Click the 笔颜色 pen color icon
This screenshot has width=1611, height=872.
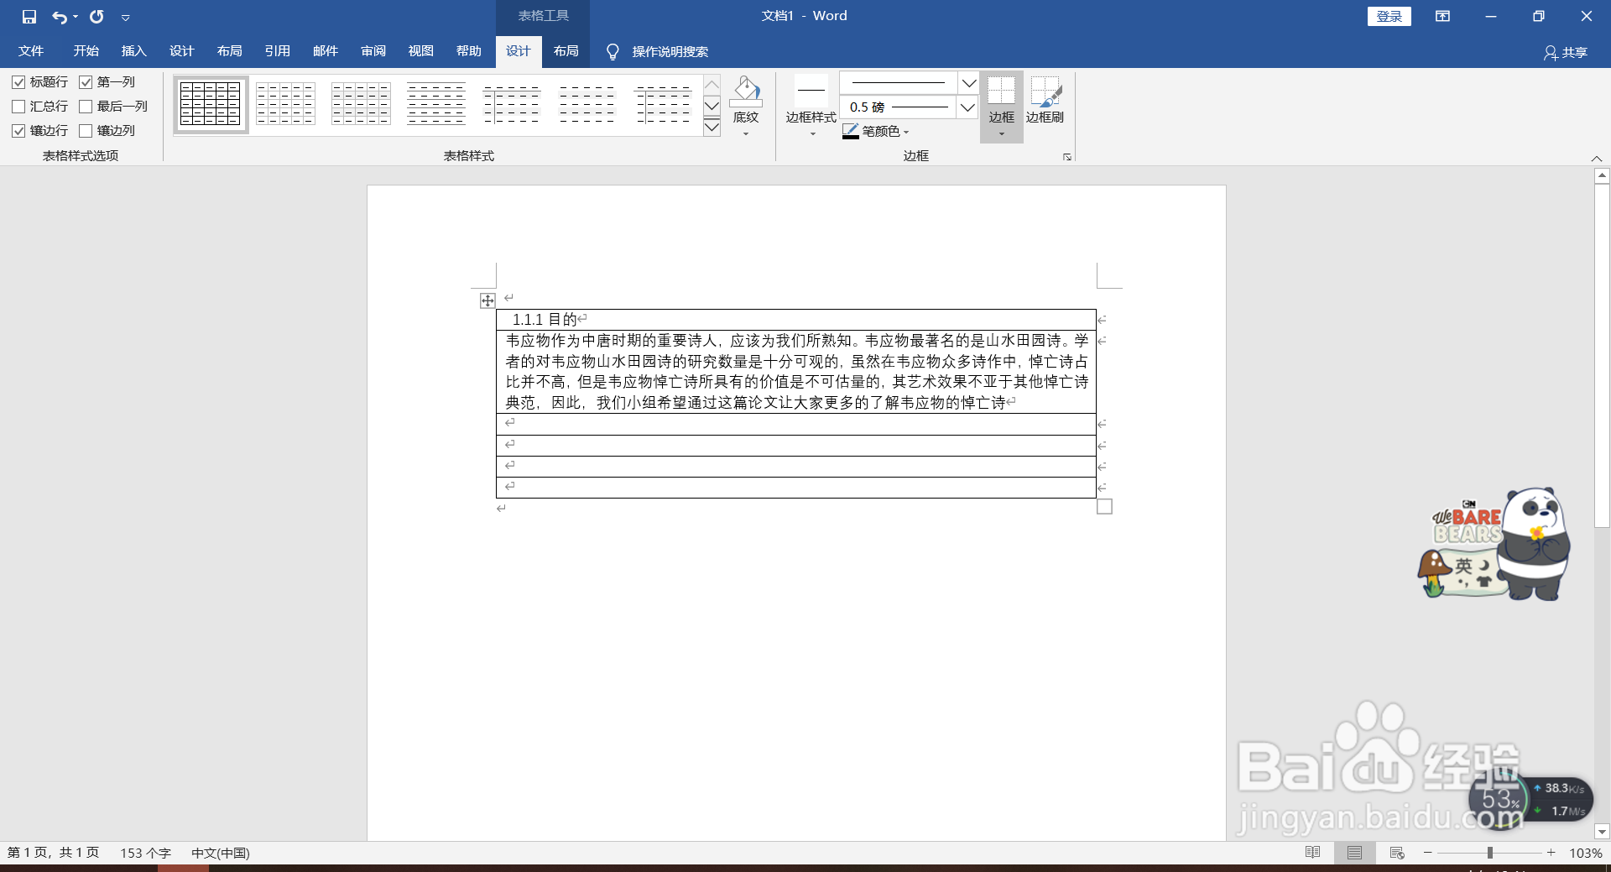851,132
